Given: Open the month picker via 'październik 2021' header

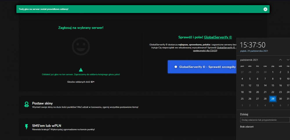Looking at the screenshot, I should (249, 60).
